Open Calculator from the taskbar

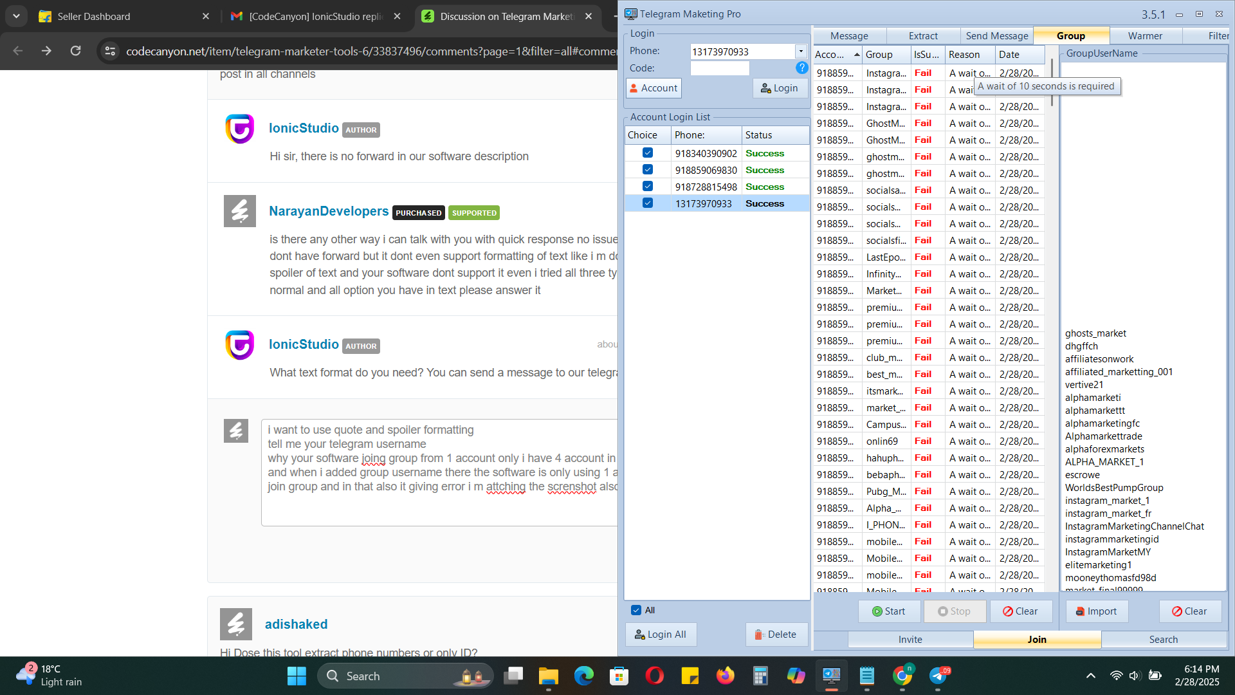(761, 676)
